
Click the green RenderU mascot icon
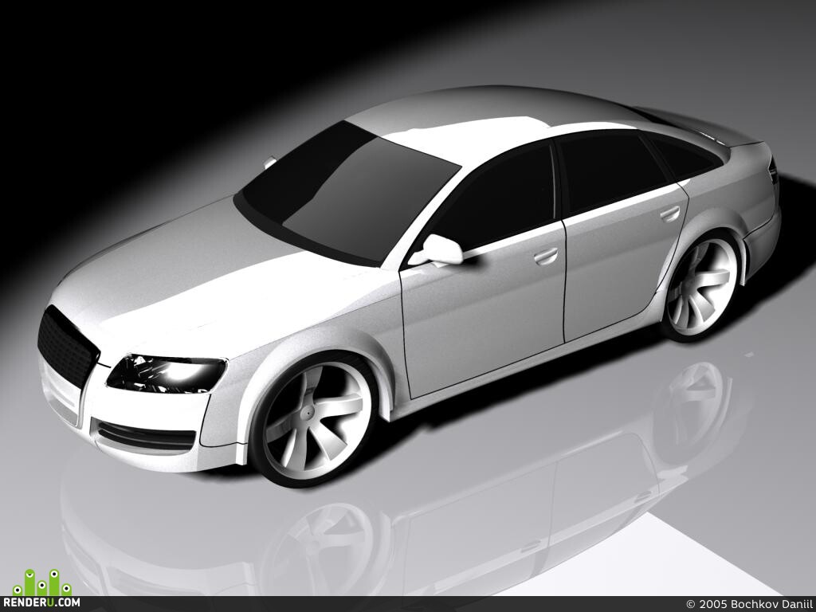click(42, 583)
